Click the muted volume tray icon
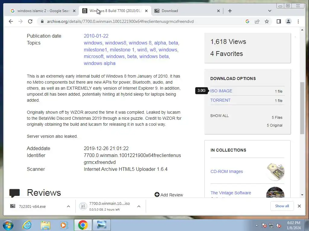Viewport: 309px width, 231px height. [x=279, y=225]
